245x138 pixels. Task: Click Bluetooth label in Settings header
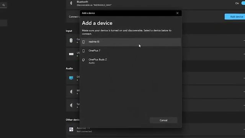click(x=82, y=2)
